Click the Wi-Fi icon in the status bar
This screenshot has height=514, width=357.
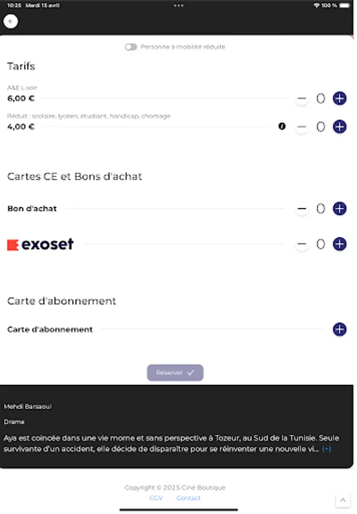click(x=316, y=5)
